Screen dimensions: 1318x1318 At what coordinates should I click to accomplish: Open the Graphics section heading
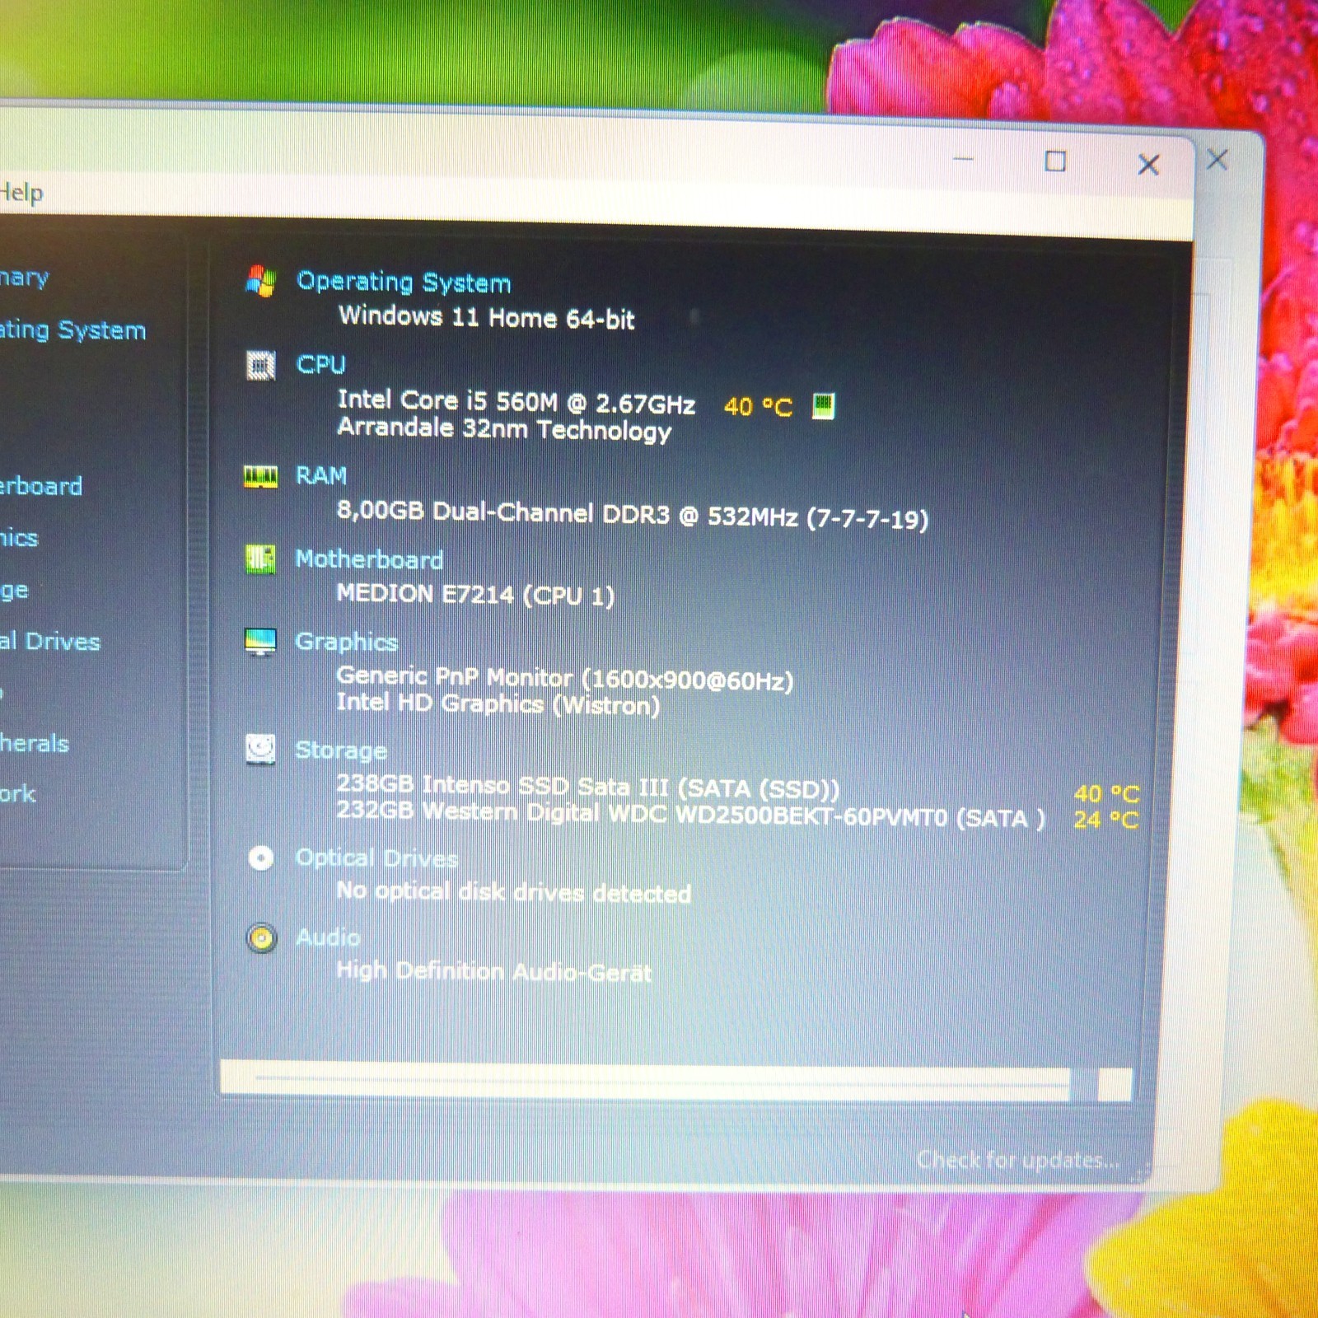346,642
